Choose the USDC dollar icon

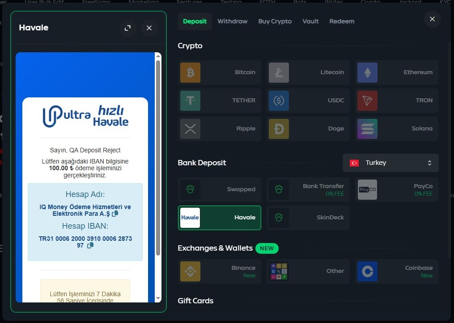click(279, 101)
